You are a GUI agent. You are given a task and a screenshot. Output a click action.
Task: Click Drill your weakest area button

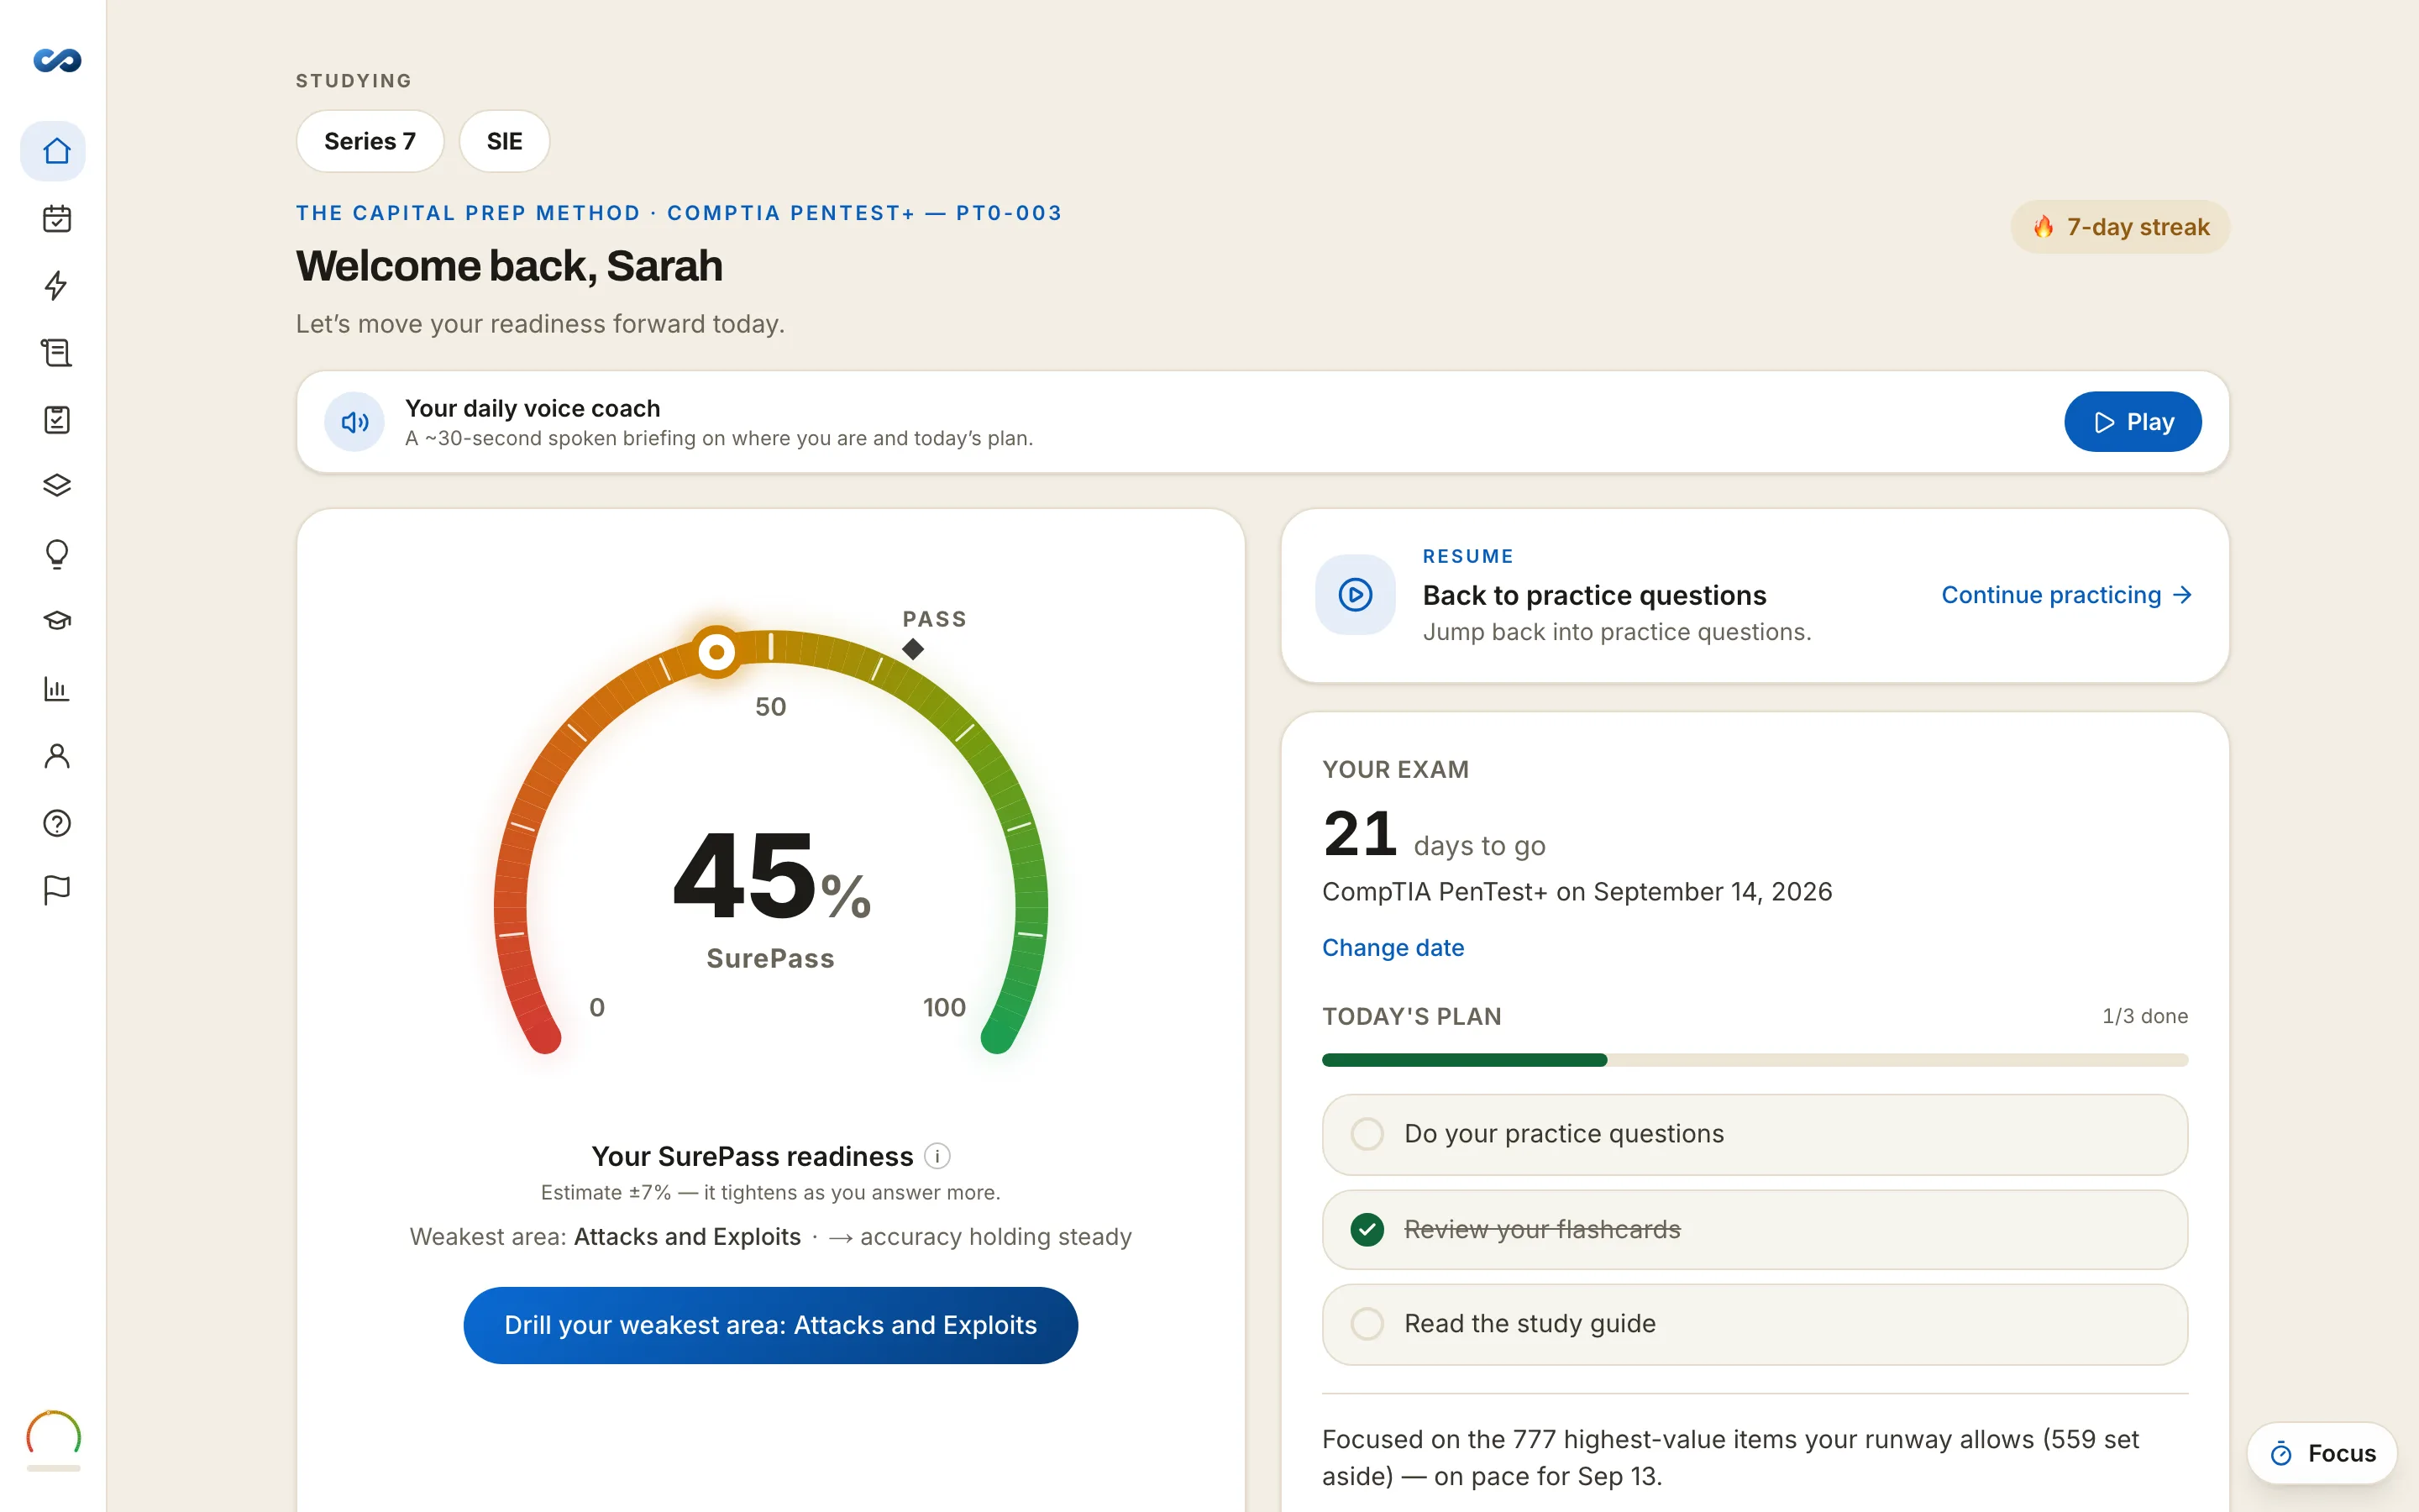(x=769, y=1325)
